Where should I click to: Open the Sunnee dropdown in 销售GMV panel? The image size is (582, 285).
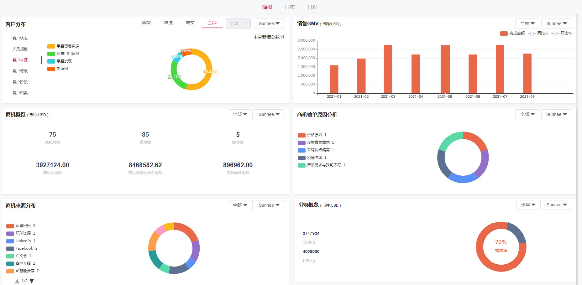coord(557,23)
